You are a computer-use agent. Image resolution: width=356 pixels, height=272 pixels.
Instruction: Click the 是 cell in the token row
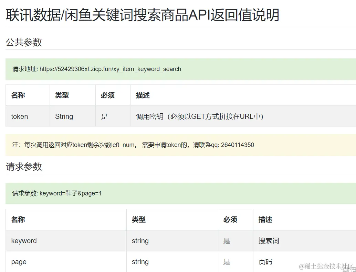[113, 116]
